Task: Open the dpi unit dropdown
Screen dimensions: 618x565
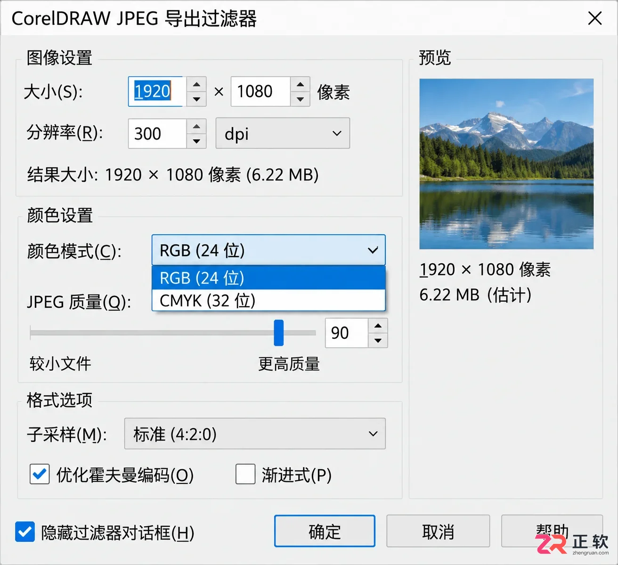Action: (x=283, y=133)
